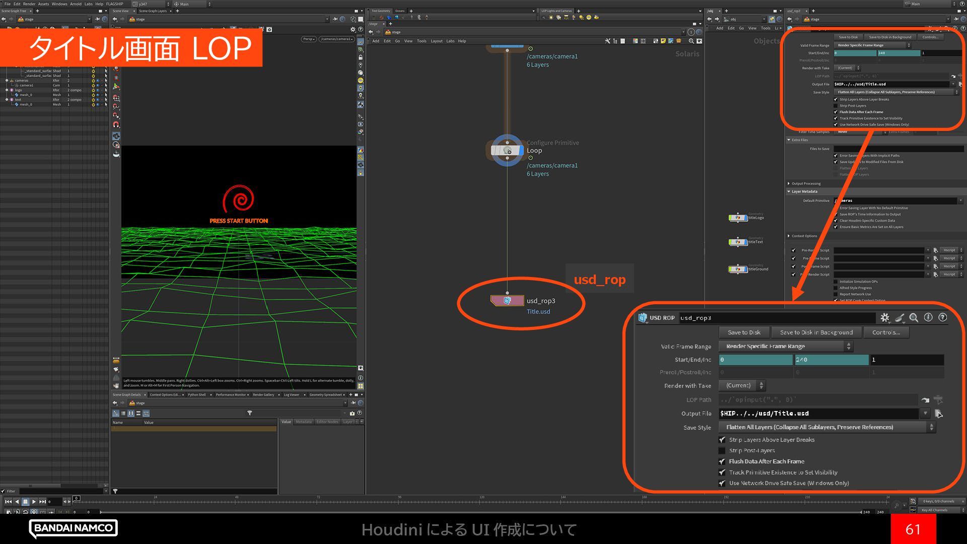Click Save to Disk in Background button
This screenshot has height=544, width=967.
tap(816, 332)
